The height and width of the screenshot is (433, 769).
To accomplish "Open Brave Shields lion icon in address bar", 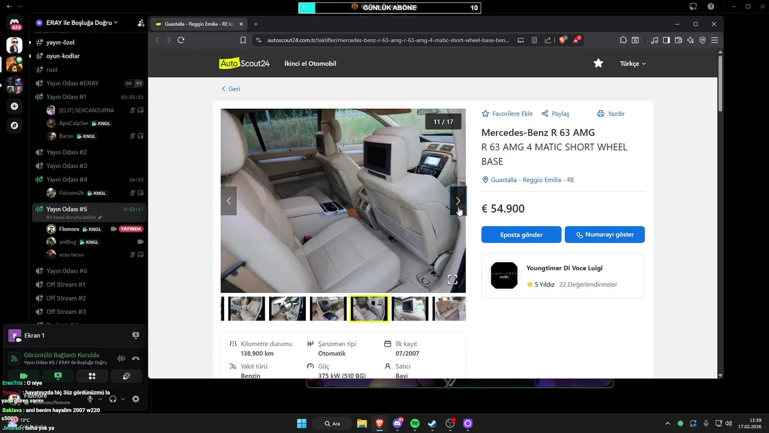I will (x=563, y=40).
